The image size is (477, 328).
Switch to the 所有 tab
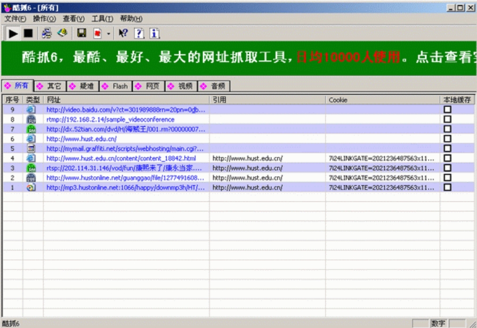[x=18, y=86]
